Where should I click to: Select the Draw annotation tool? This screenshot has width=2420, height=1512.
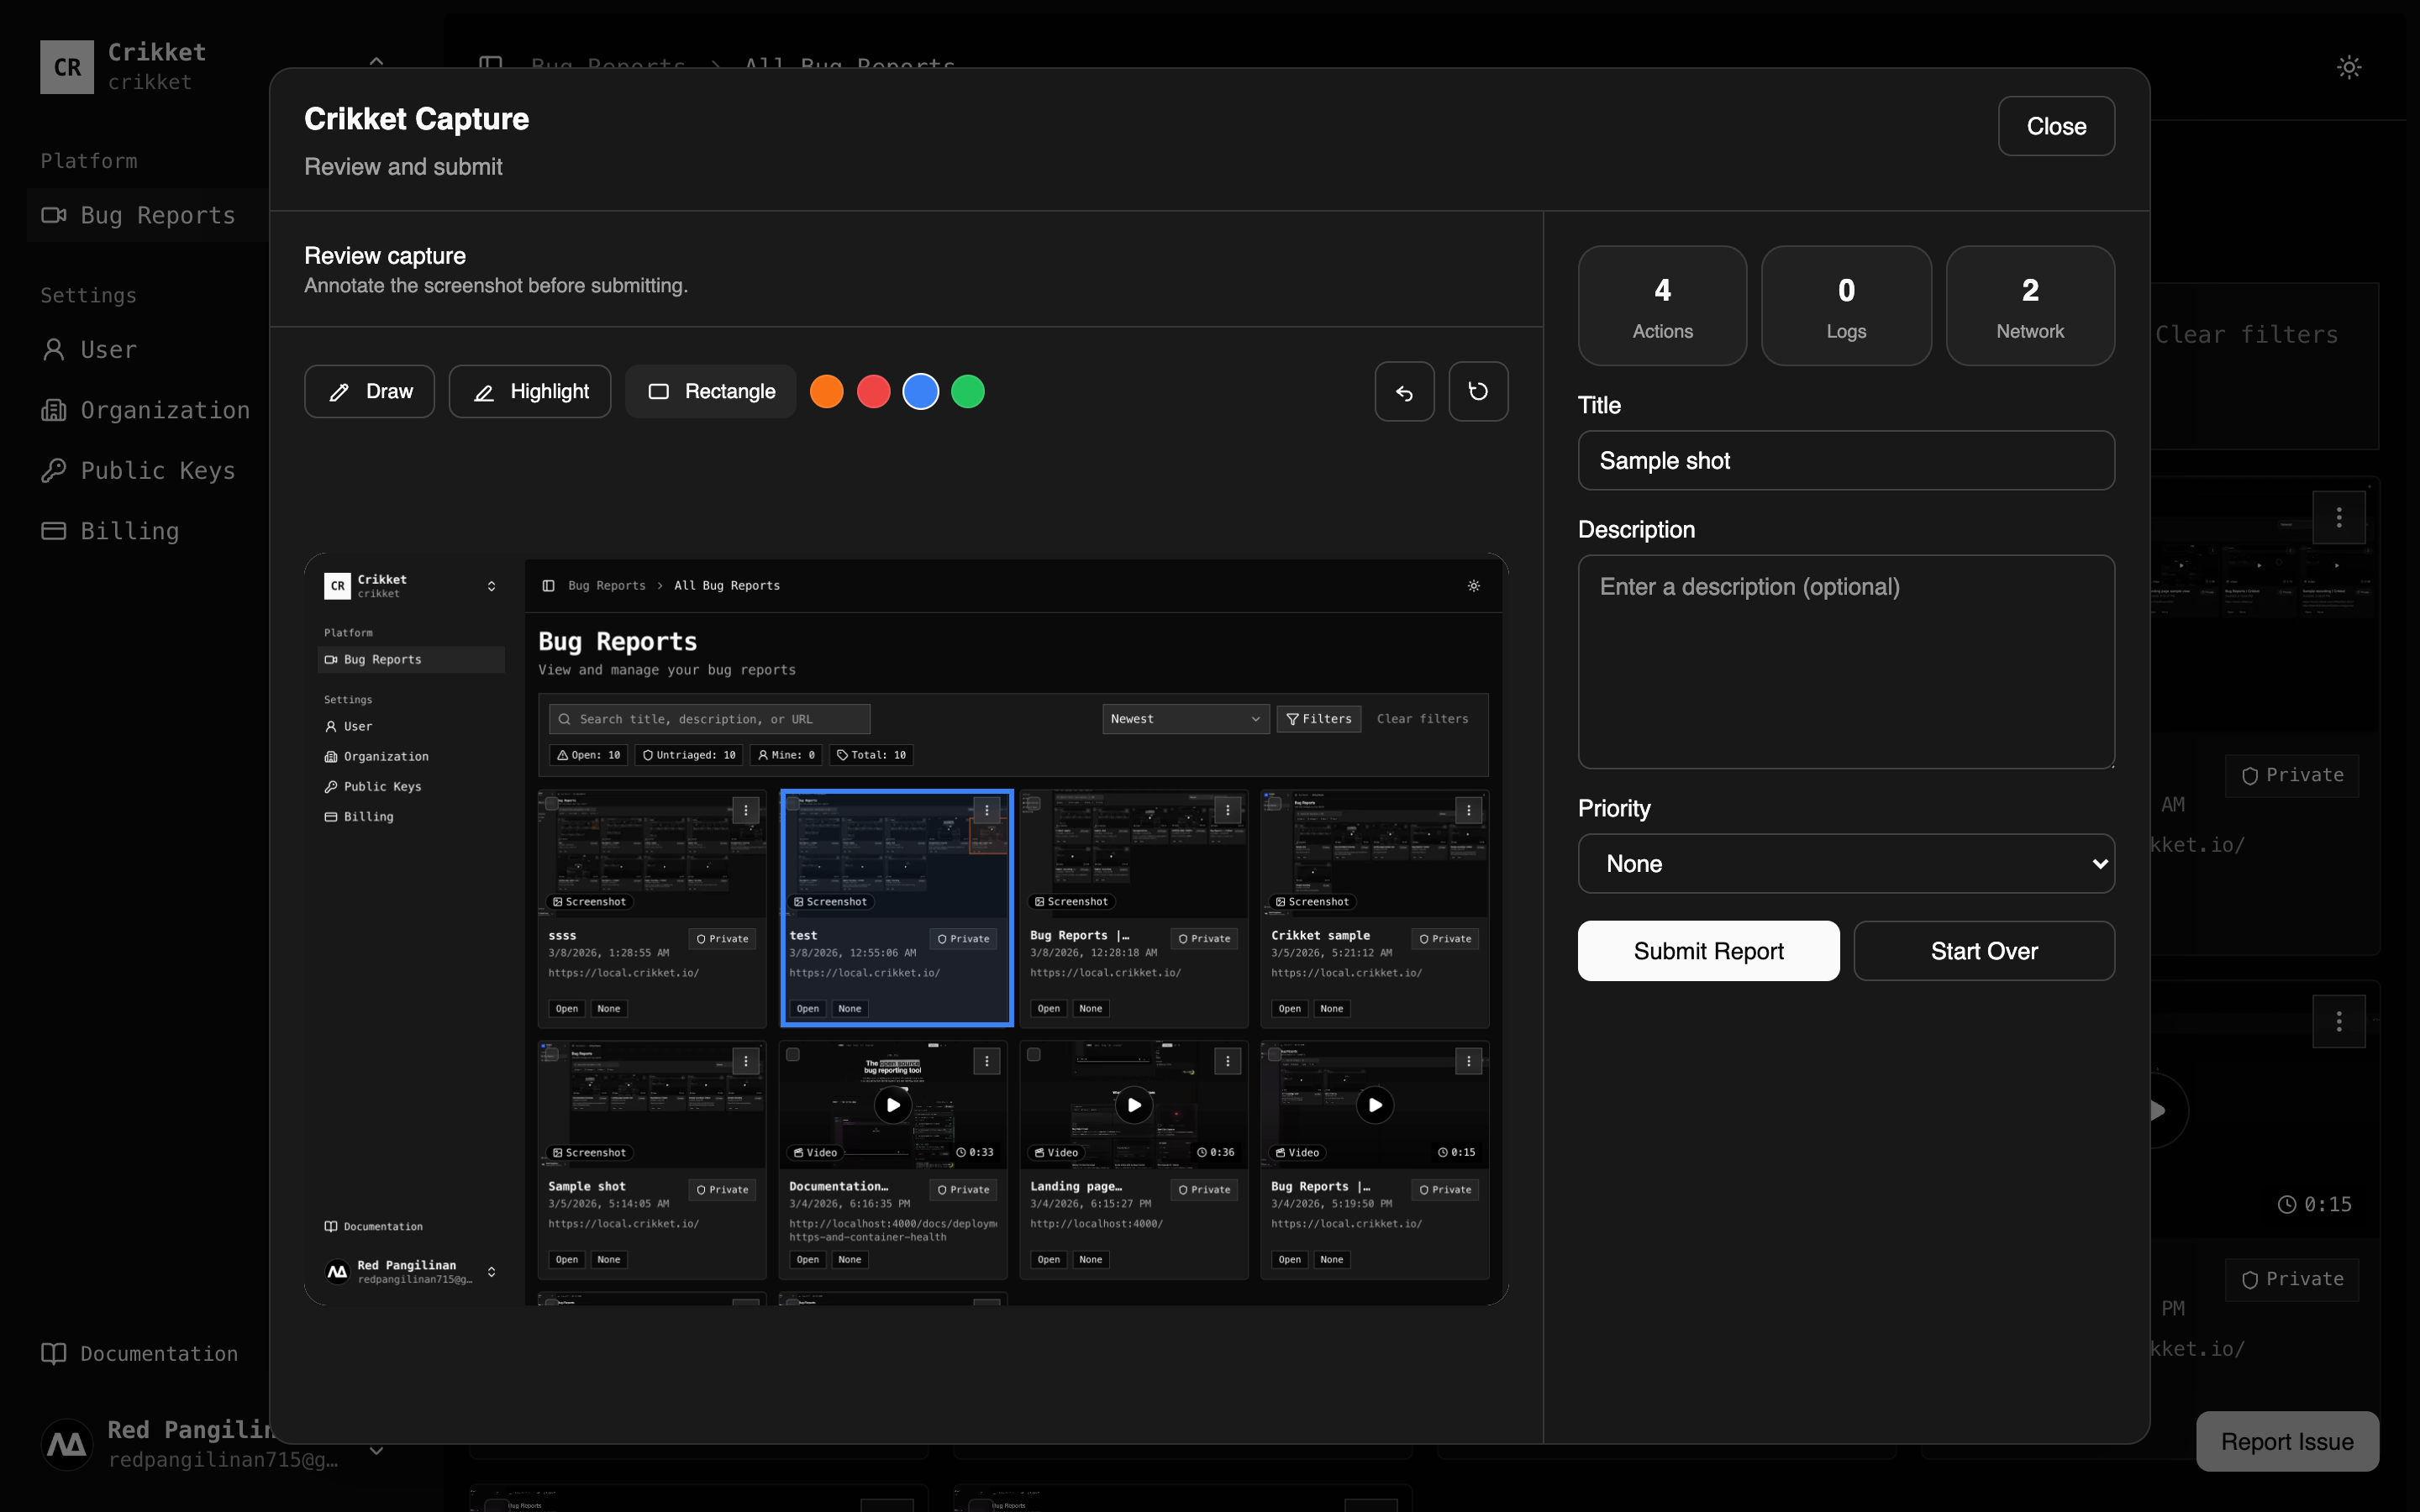368,391
